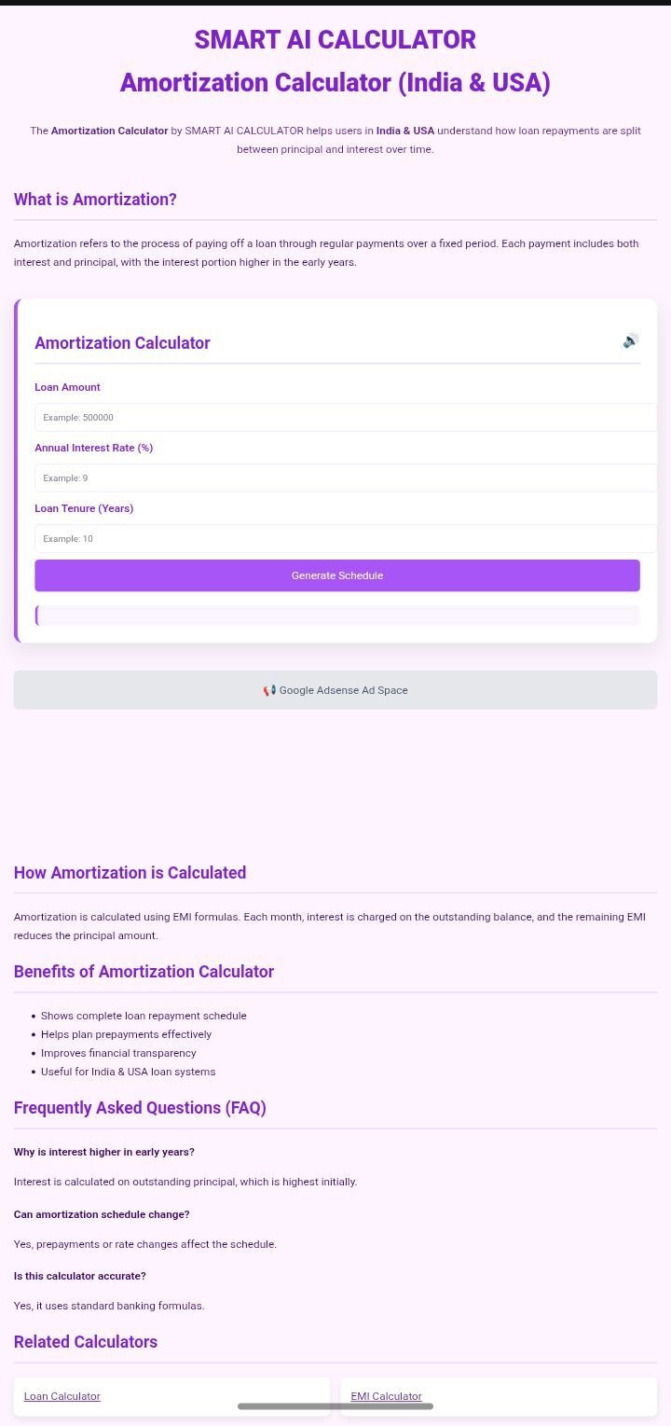The image size is (671, 1426).
Task: Tap the bottom home gesture bar
Action: [x=335, y=1405]
